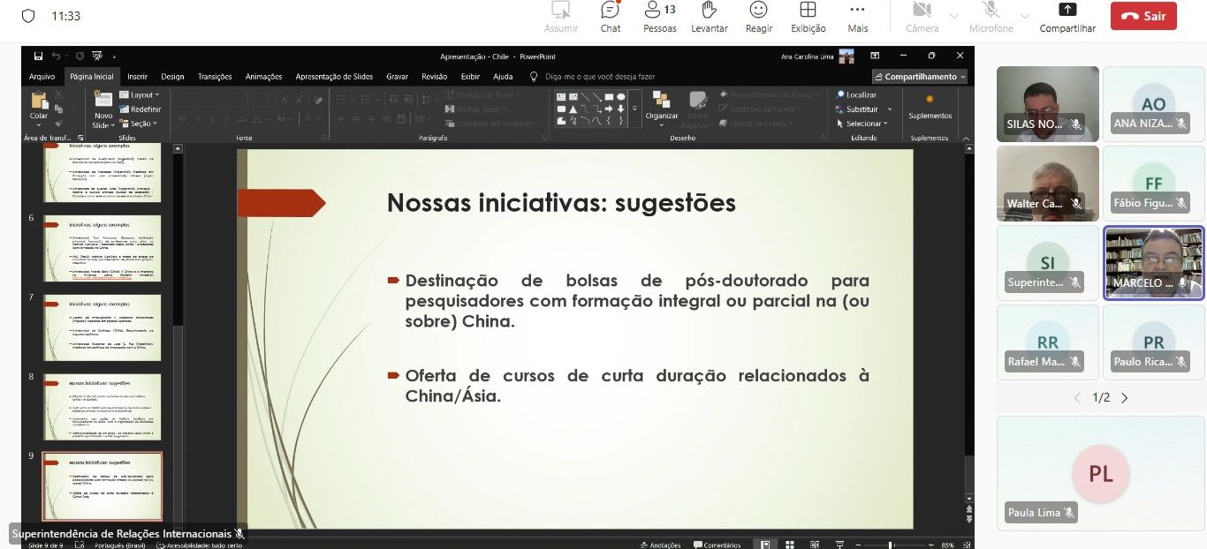Go to next page of participants
This screenshot has width=1207, height=549.
1125,398
